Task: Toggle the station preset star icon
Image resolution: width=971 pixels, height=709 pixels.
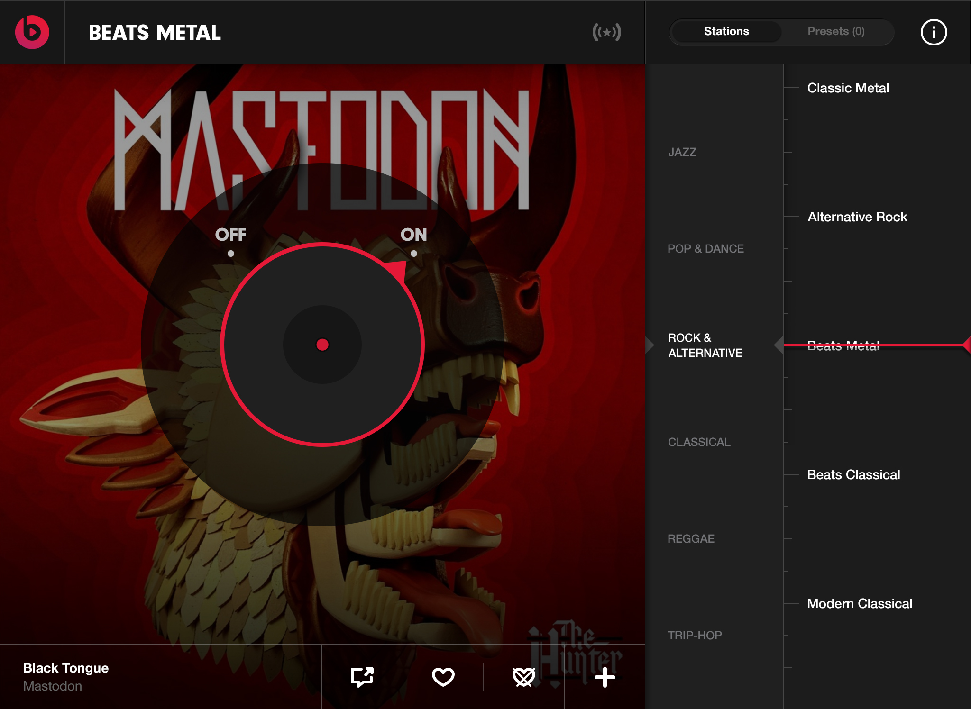Action: click(606, 32)
